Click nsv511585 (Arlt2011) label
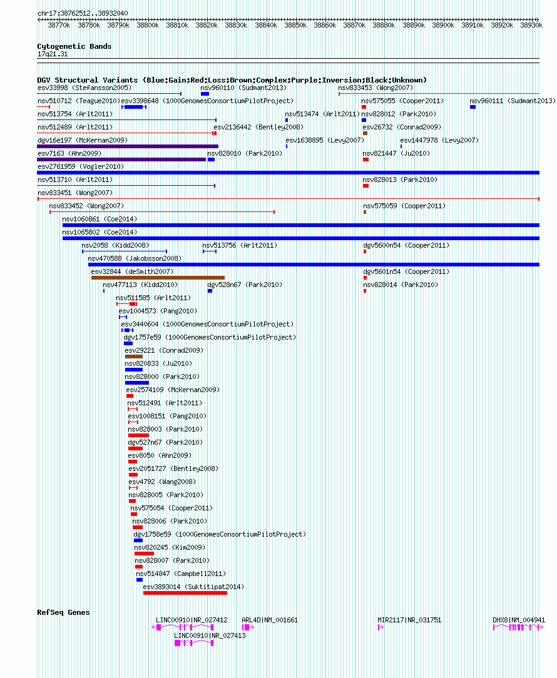The width and height of the screenshot is (557, 678). (x=153, y=298)
